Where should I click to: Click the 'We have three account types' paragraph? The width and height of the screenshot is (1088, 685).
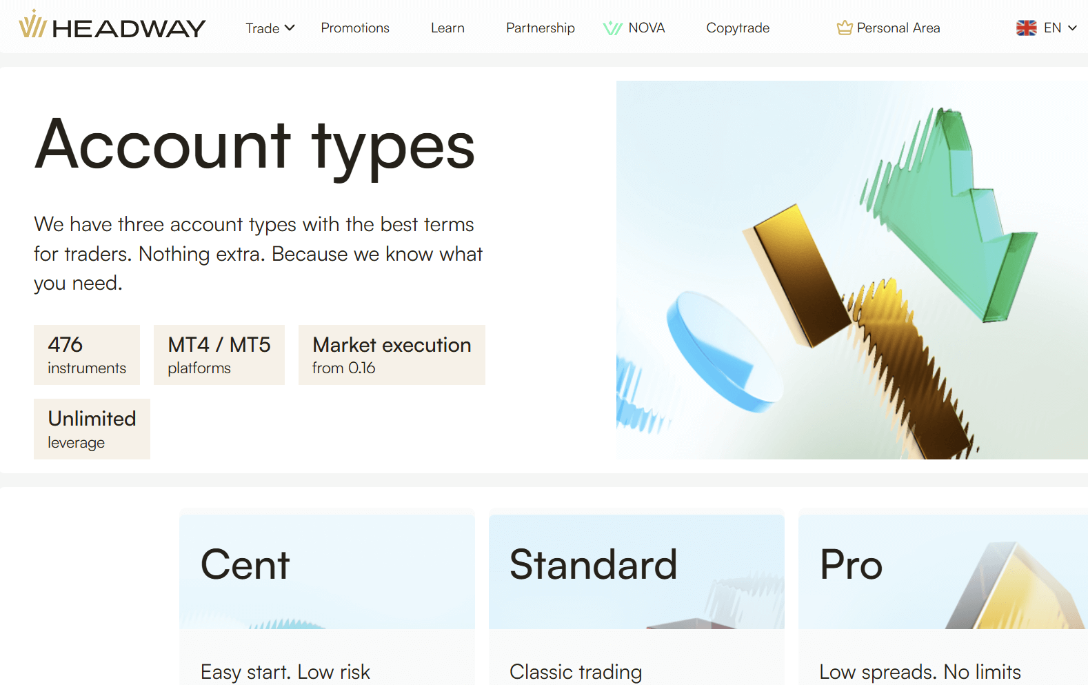click(x=259, y=254)
